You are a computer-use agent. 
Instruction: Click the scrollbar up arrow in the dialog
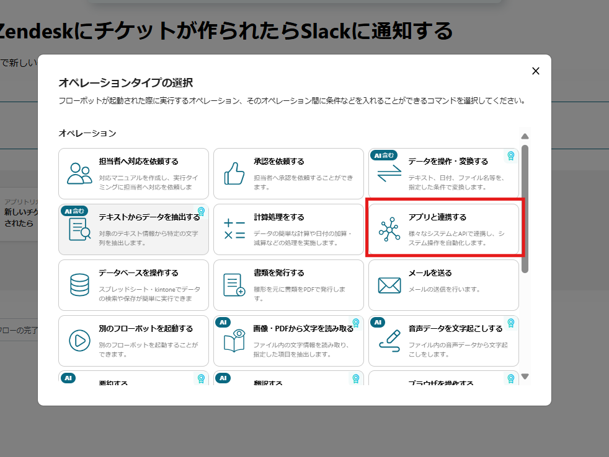click(525, 136)
